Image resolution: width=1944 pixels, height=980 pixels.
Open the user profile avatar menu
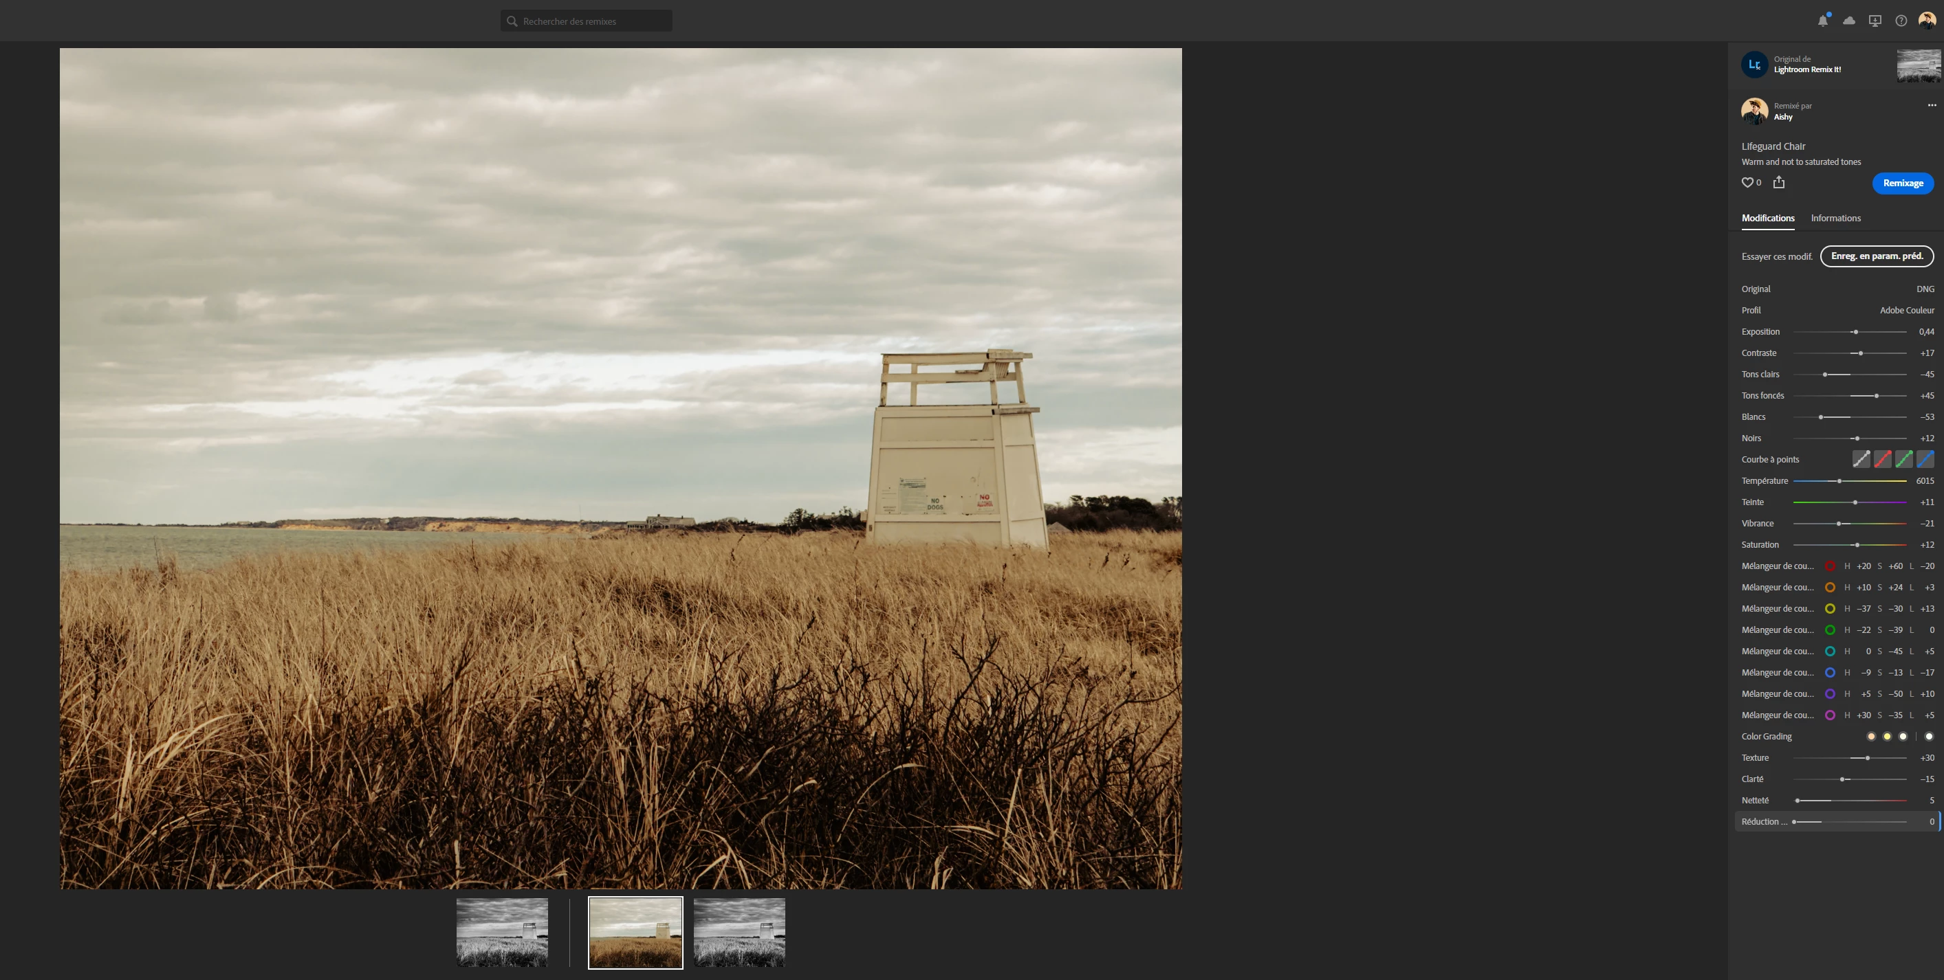1927,21
